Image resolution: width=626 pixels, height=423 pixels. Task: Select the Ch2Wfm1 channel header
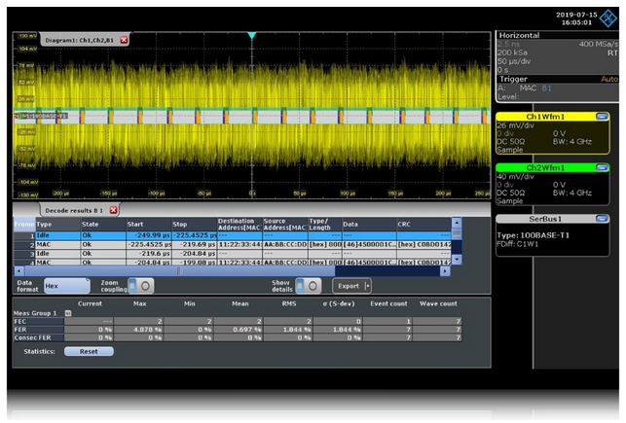click(545, 167)
